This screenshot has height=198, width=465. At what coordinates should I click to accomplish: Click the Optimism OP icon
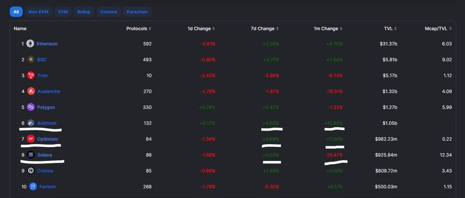[x=31, y=139]
